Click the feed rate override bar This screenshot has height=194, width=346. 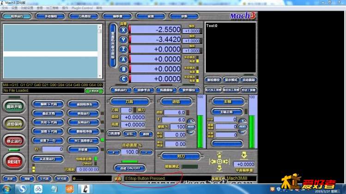(x=200, y=122)
